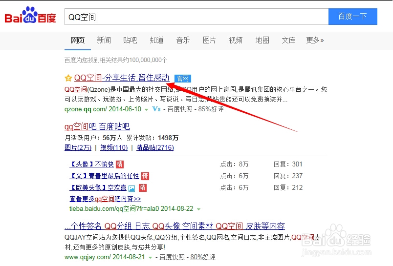
Task: Open the 【文】青春里最后的任性 post
Action: (104, 176)
